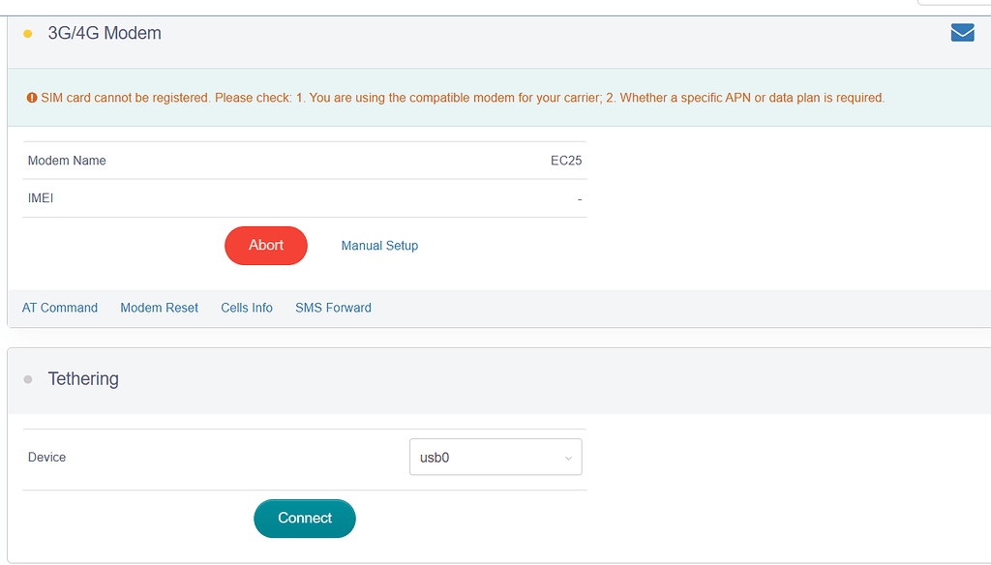Open SMS messages via envelope icon
The height and width of the screenshot is (565, 991).
[x=962, y=33]
